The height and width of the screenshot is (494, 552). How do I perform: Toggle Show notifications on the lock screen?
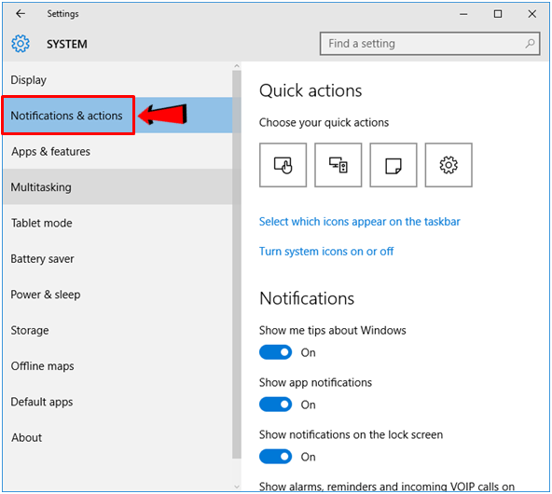pos(276,457)
